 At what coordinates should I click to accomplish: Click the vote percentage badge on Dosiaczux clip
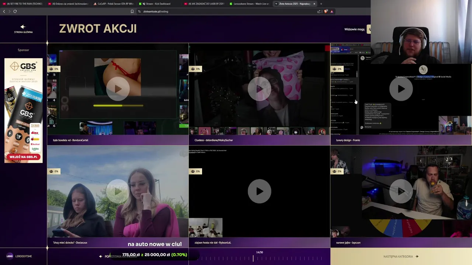click(x=53, y=171)
